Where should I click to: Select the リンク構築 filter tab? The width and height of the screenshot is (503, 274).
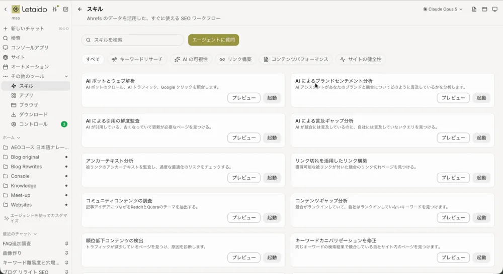click(235, 59)
